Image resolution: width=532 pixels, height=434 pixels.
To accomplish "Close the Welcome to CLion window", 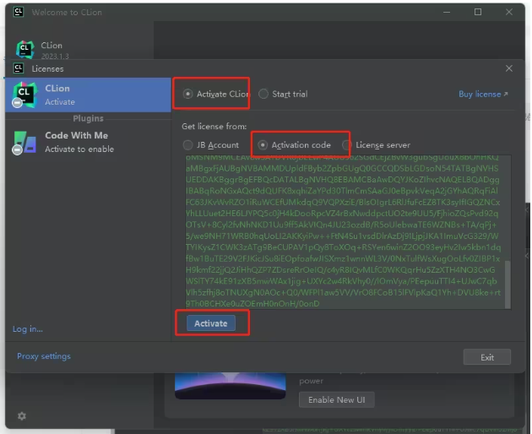I will coord(509,12).
